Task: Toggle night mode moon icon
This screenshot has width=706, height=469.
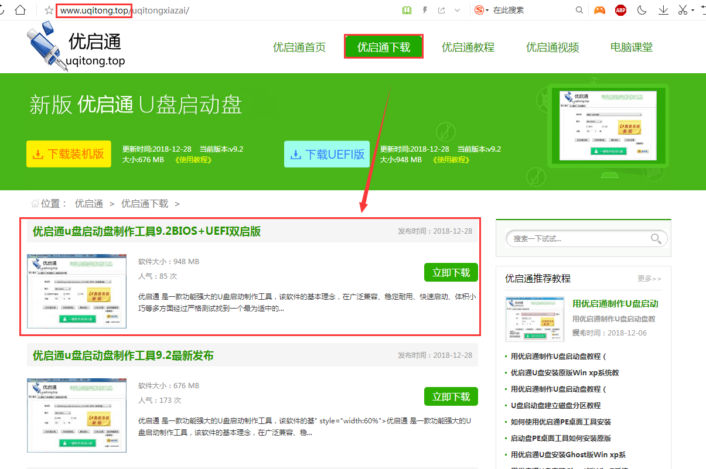Action: point(642,10)
